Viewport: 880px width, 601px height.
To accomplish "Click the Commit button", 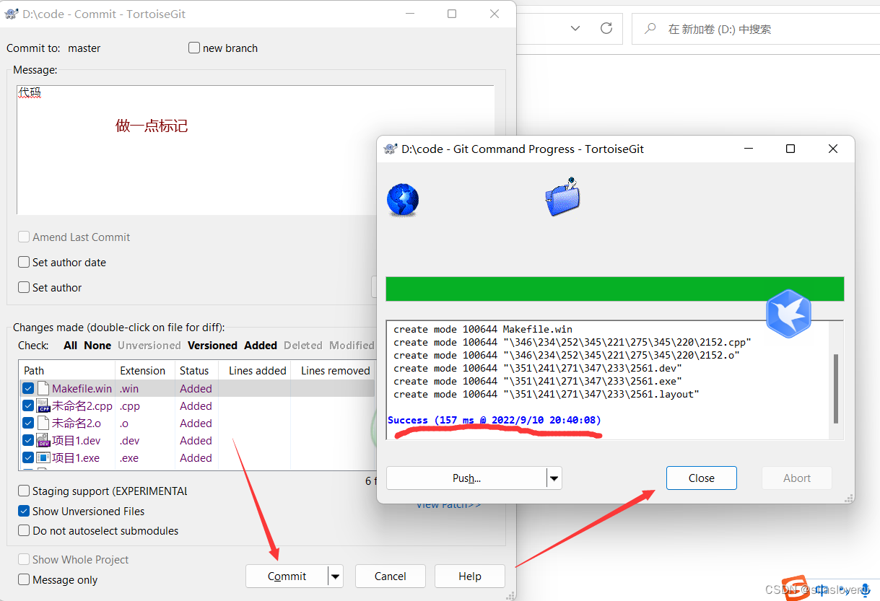I will [287, 576].
